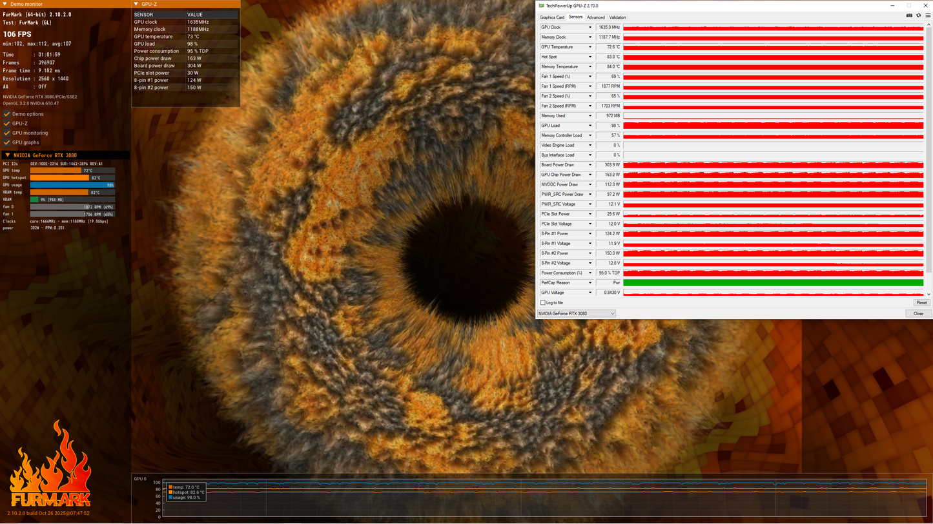Screen dimensions: 933x524
Task: Open the GPU Chip Power Draw dropdown
Action: (590, 175)
